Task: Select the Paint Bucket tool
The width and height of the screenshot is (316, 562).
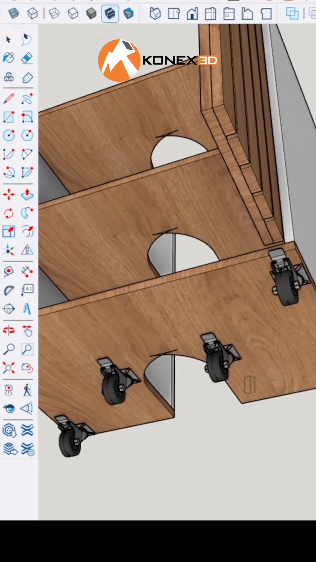Action: pos(8,58)
